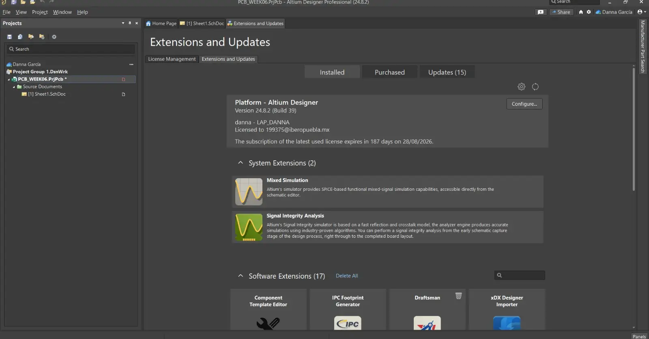Open the View menu
The height and width of the screenshot is (339, 649).
click(x=21, y=12)
